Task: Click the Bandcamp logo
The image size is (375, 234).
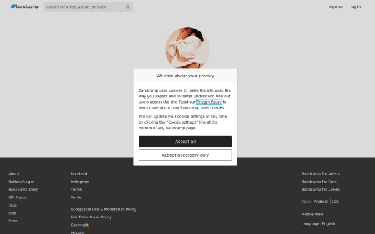Action: [24, 7]
